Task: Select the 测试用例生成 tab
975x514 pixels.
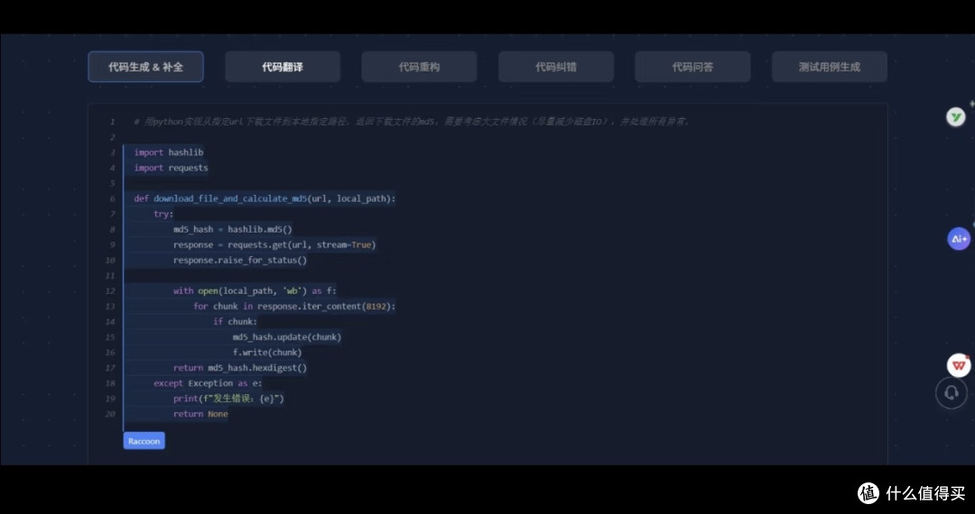Action: [x=830, y=67]
